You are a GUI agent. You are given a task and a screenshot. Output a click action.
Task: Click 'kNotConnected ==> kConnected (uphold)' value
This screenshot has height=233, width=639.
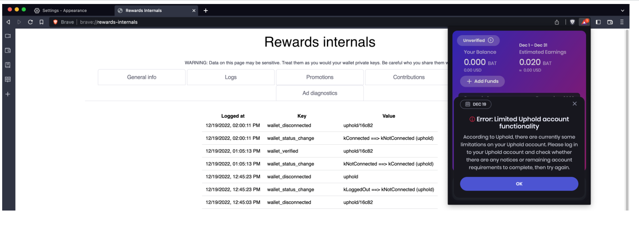(388, 164)
